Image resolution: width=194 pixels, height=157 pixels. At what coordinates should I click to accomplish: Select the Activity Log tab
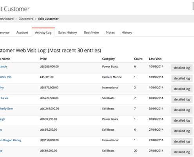point(43,32)
